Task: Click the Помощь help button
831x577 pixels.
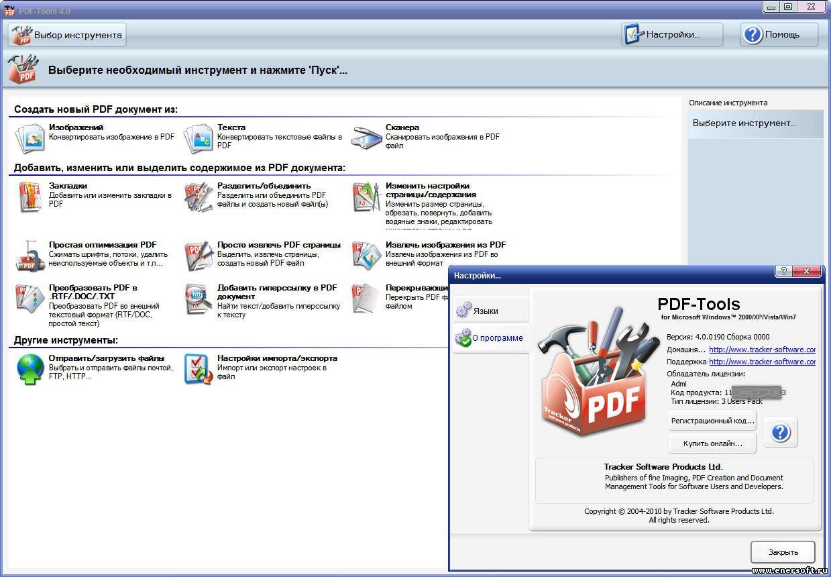Action: pos(779,35)
